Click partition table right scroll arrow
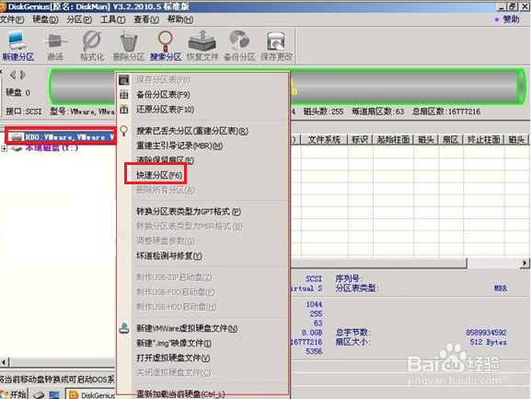The width and height of the screenshot is (531, 399). (x=525, y=263)
